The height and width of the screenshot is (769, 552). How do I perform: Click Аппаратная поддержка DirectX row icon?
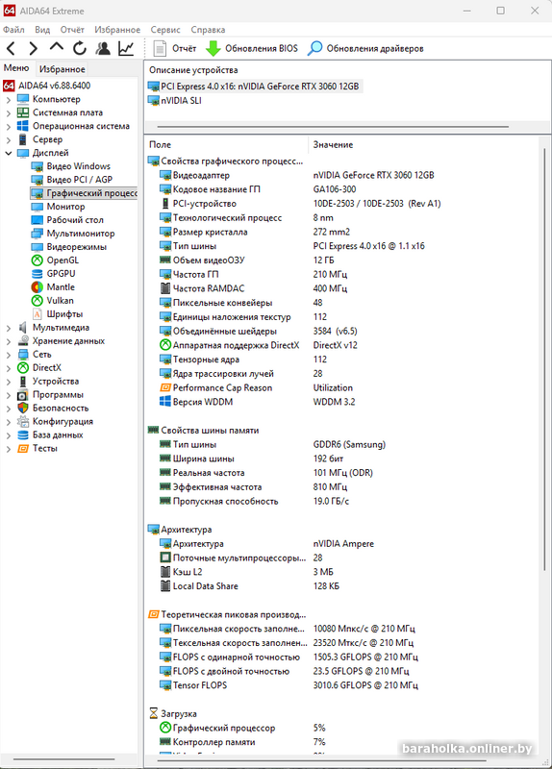click(165, 345)
